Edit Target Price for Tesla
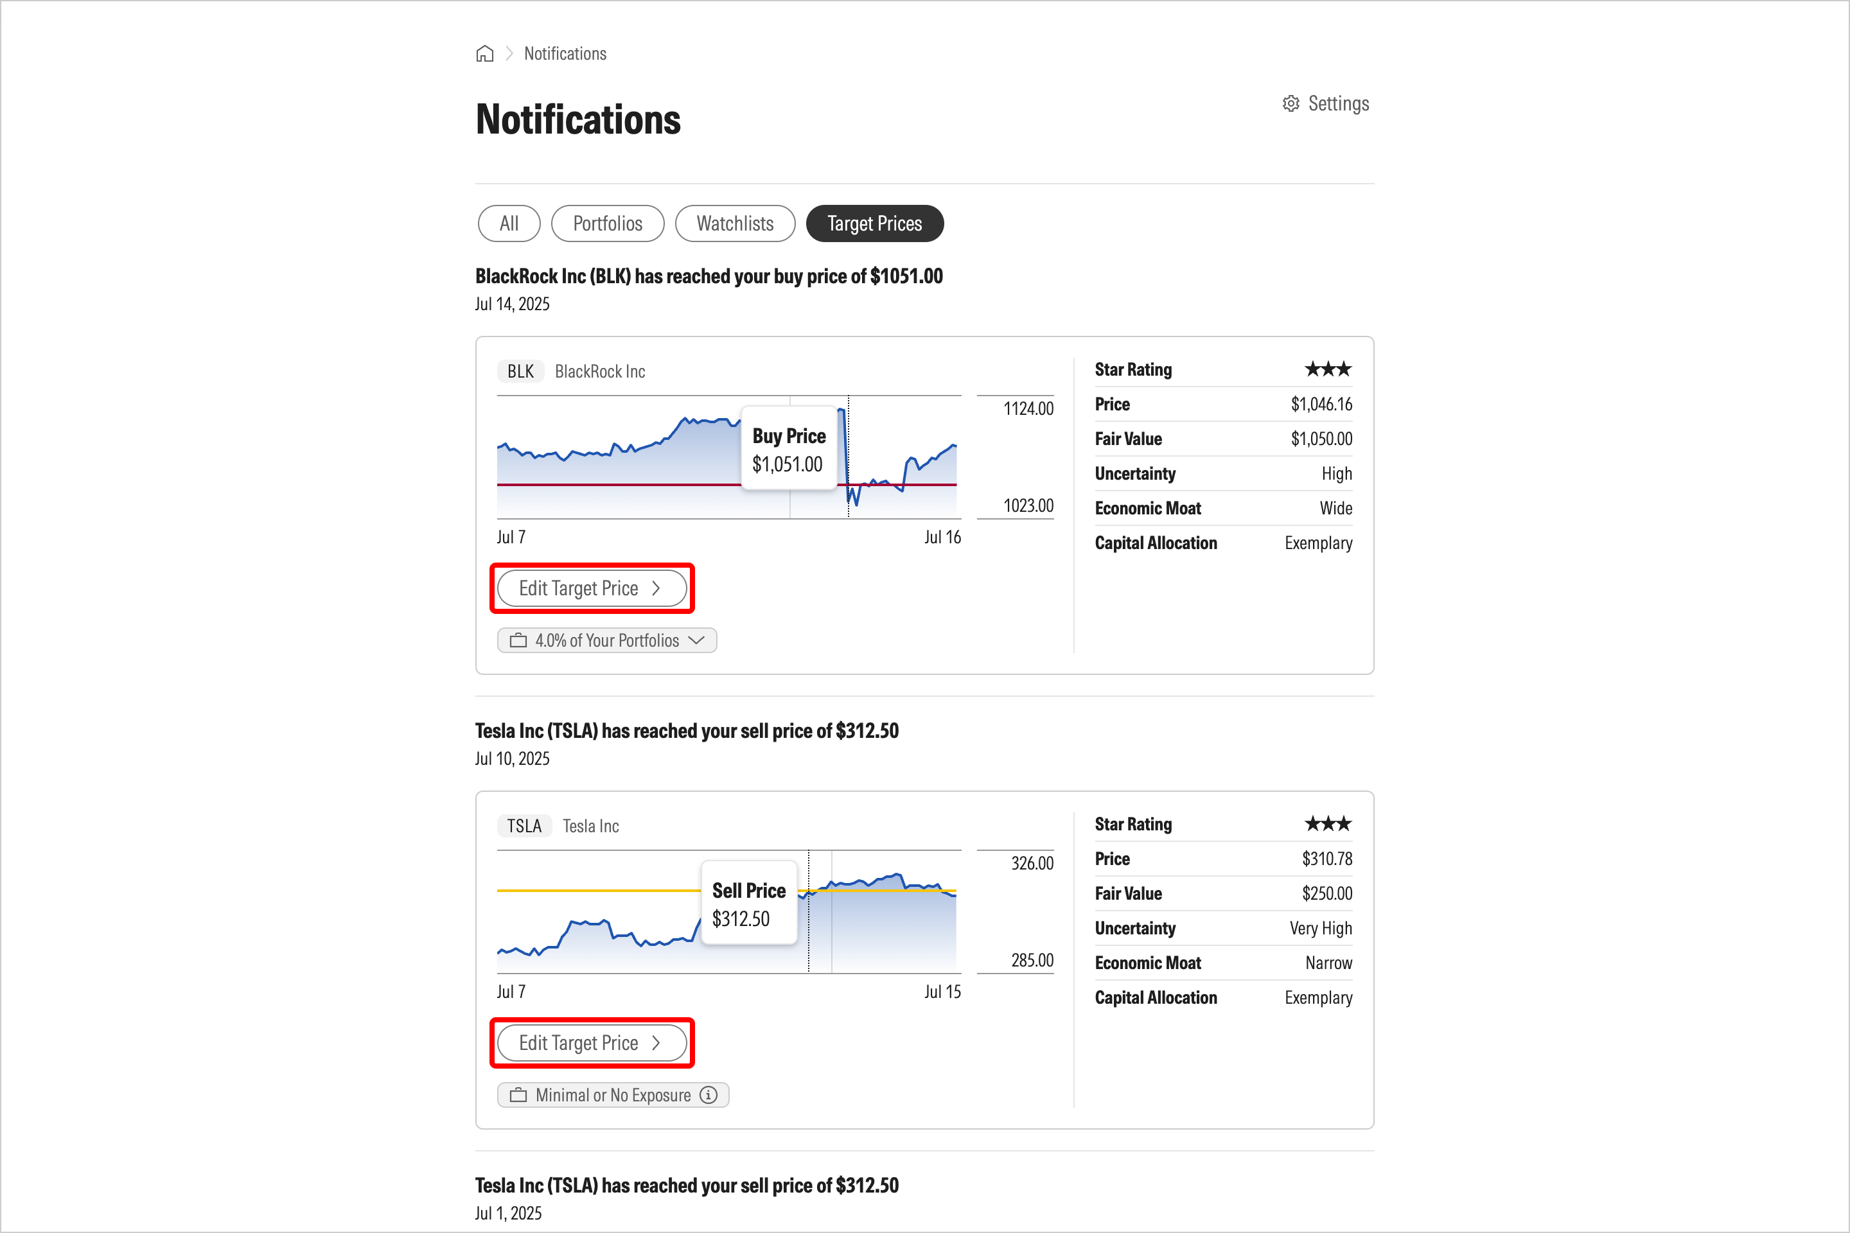 point(592,1043)
